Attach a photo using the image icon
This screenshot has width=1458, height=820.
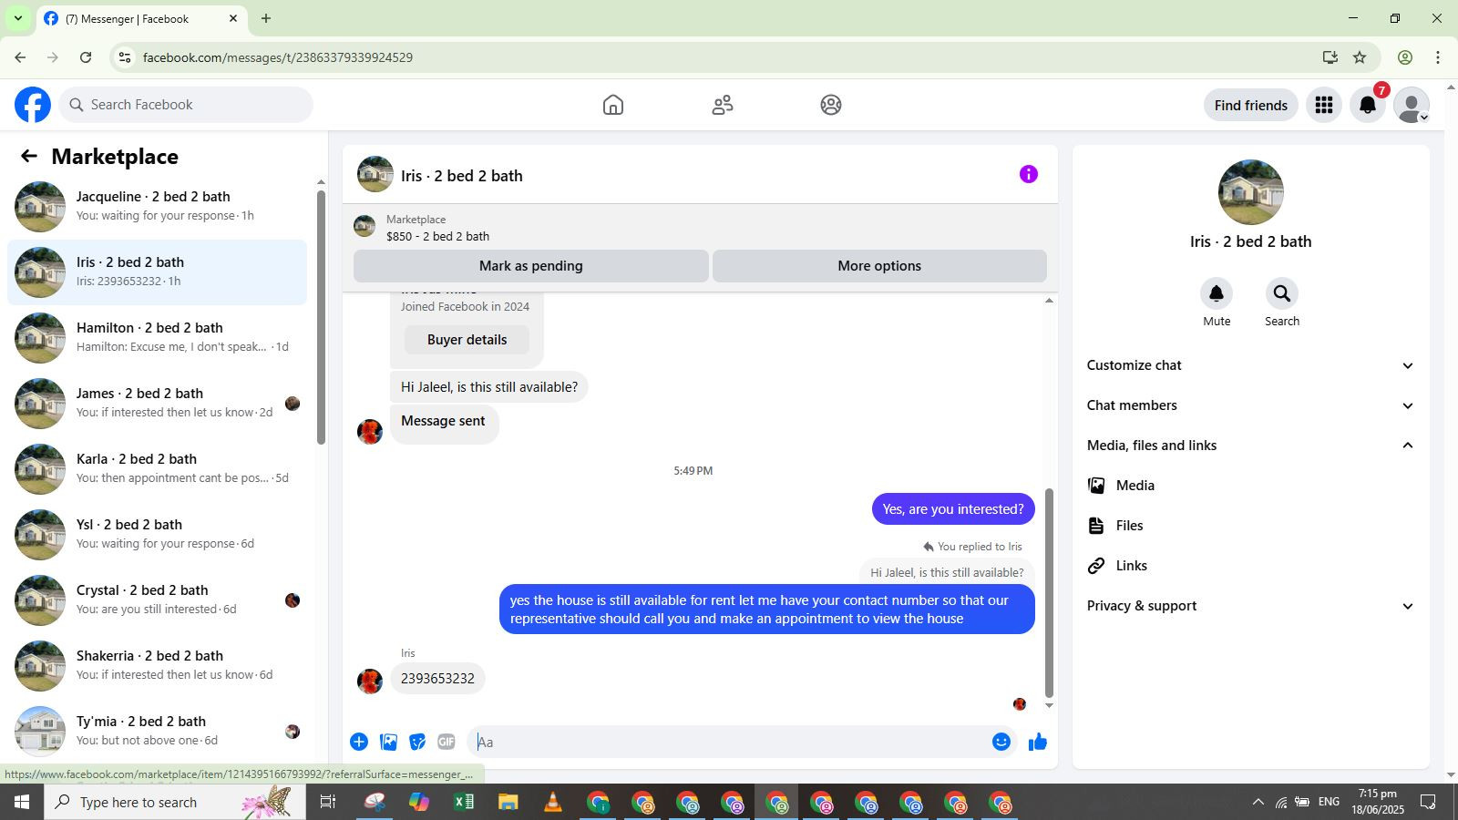point(388,742)
